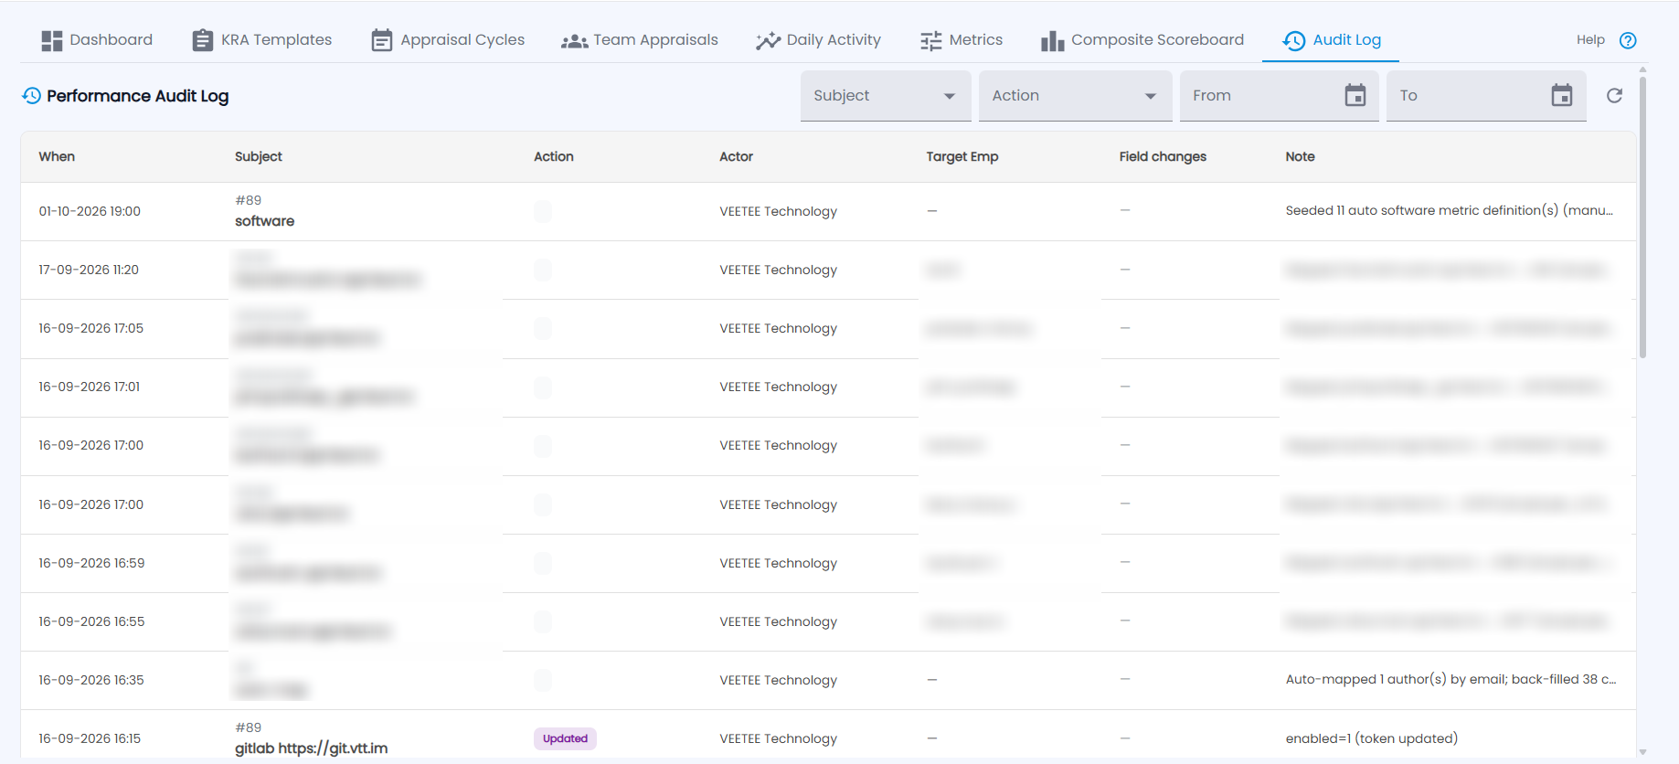Image resolution: width=1679 pixels, height=764 pixels.
Task: Select the 17-09-2026 11:20 timestamp
Action: (89, 271)
